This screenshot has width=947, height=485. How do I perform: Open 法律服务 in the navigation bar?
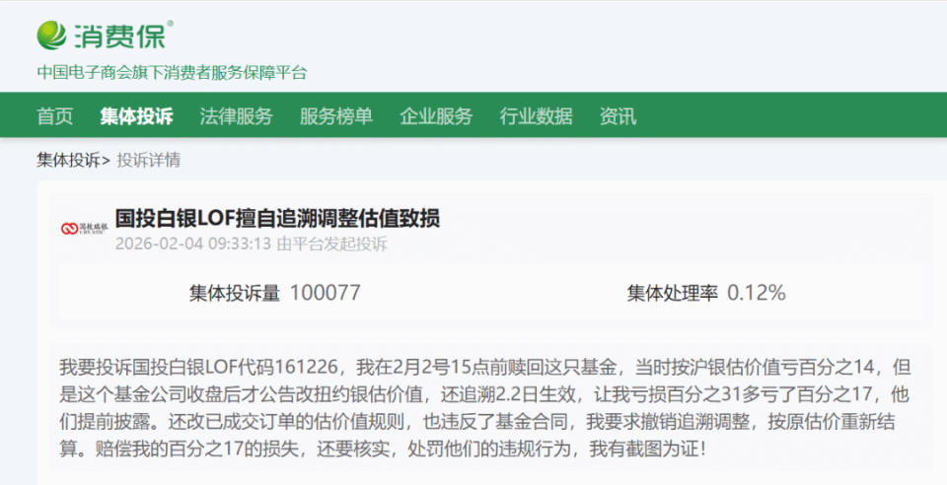pos(236,115)
